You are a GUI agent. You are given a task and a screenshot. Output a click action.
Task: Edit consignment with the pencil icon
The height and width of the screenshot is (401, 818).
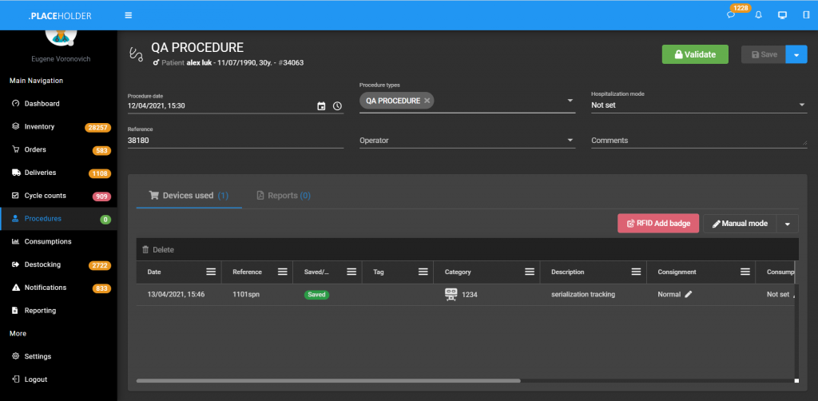(x=689, y=294)
